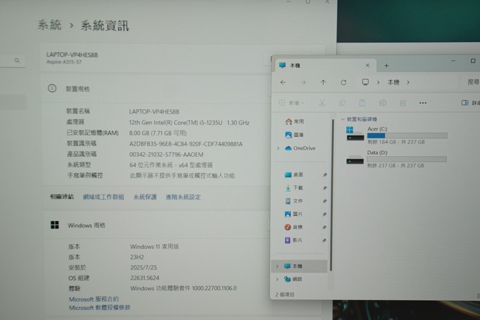Open 圖片 pictures quick access folder

click(x=294, y=214)
